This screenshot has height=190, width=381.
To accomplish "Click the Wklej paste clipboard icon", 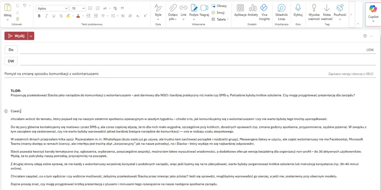I will point(7,7).
